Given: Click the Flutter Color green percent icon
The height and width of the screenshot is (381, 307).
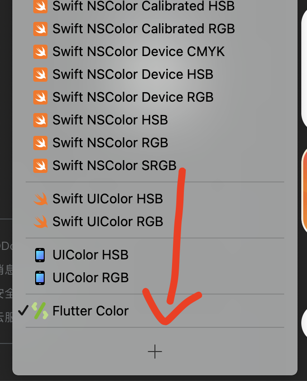Looking at the screenshot, I should [x=40, y=311].
